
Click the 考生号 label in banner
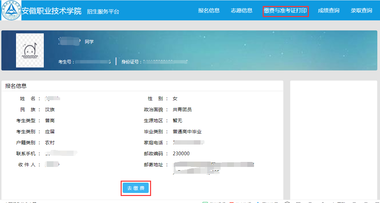pyautogui.click(x=67, y=62)
